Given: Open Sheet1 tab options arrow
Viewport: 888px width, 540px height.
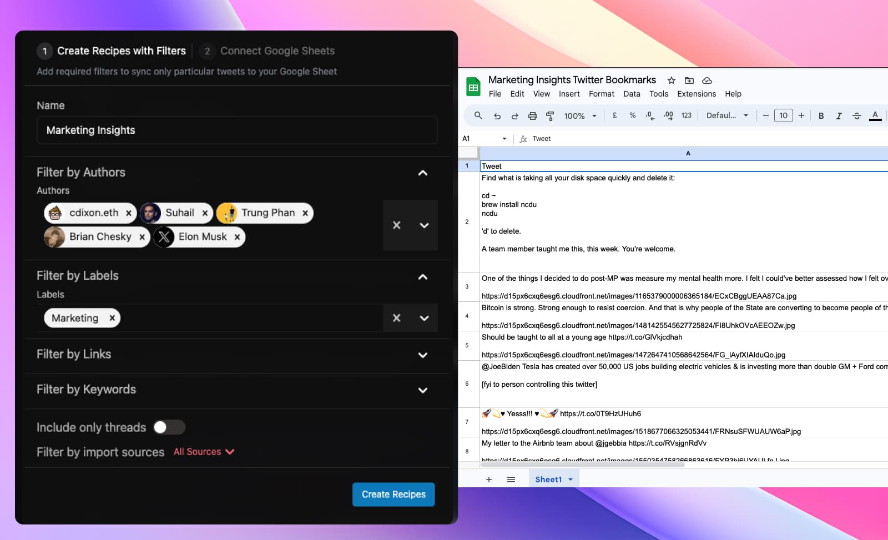Looking at the screenshot, I should point(571,480).
